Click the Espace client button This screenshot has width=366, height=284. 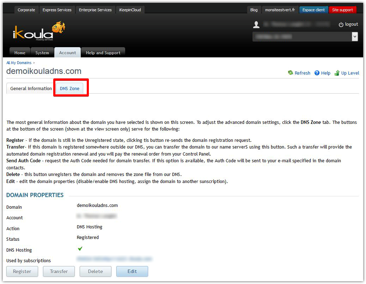click(313, 10)
